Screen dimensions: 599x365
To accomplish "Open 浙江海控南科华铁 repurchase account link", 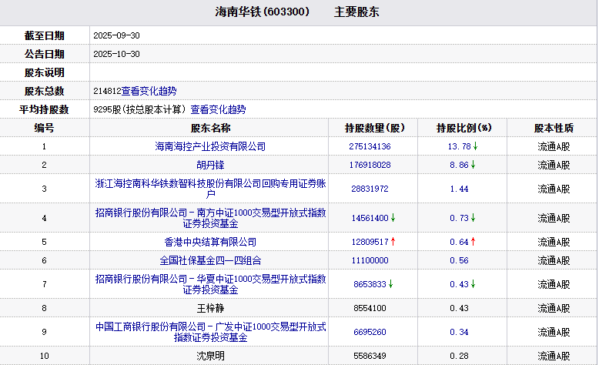I will tap(210, 189).
